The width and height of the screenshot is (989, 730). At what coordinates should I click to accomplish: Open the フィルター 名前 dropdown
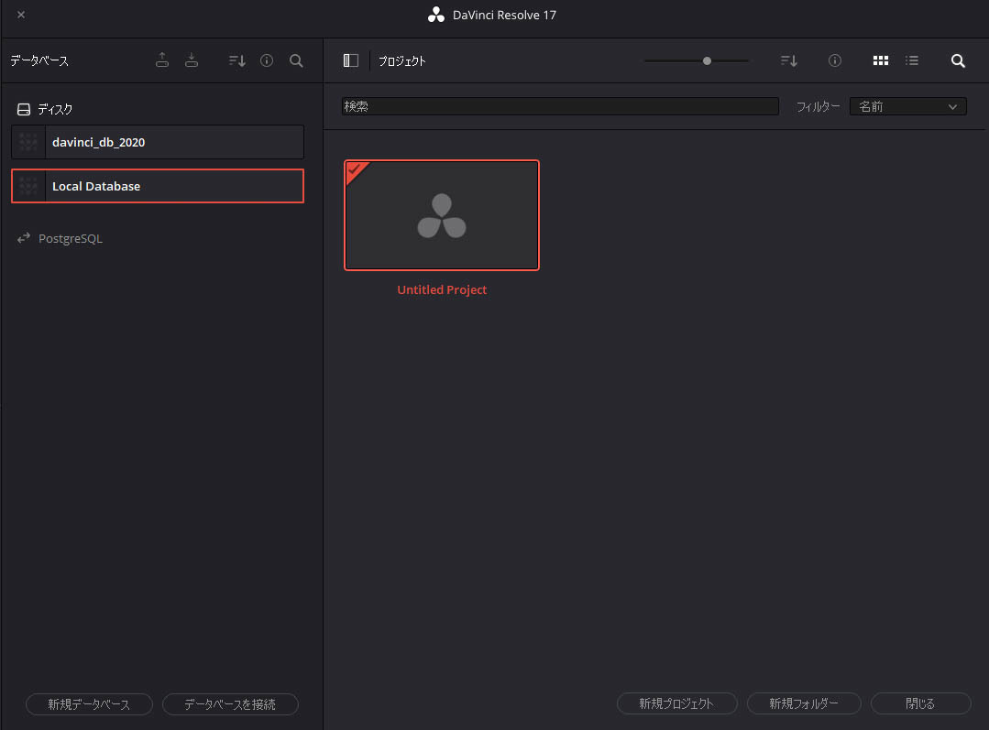pyautogui.click(x=907, y=106)
